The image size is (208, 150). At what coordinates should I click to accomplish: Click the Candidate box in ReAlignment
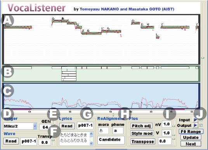point(111,140)
